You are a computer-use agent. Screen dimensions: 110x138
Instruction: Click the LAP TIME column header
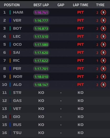(81, 5)
